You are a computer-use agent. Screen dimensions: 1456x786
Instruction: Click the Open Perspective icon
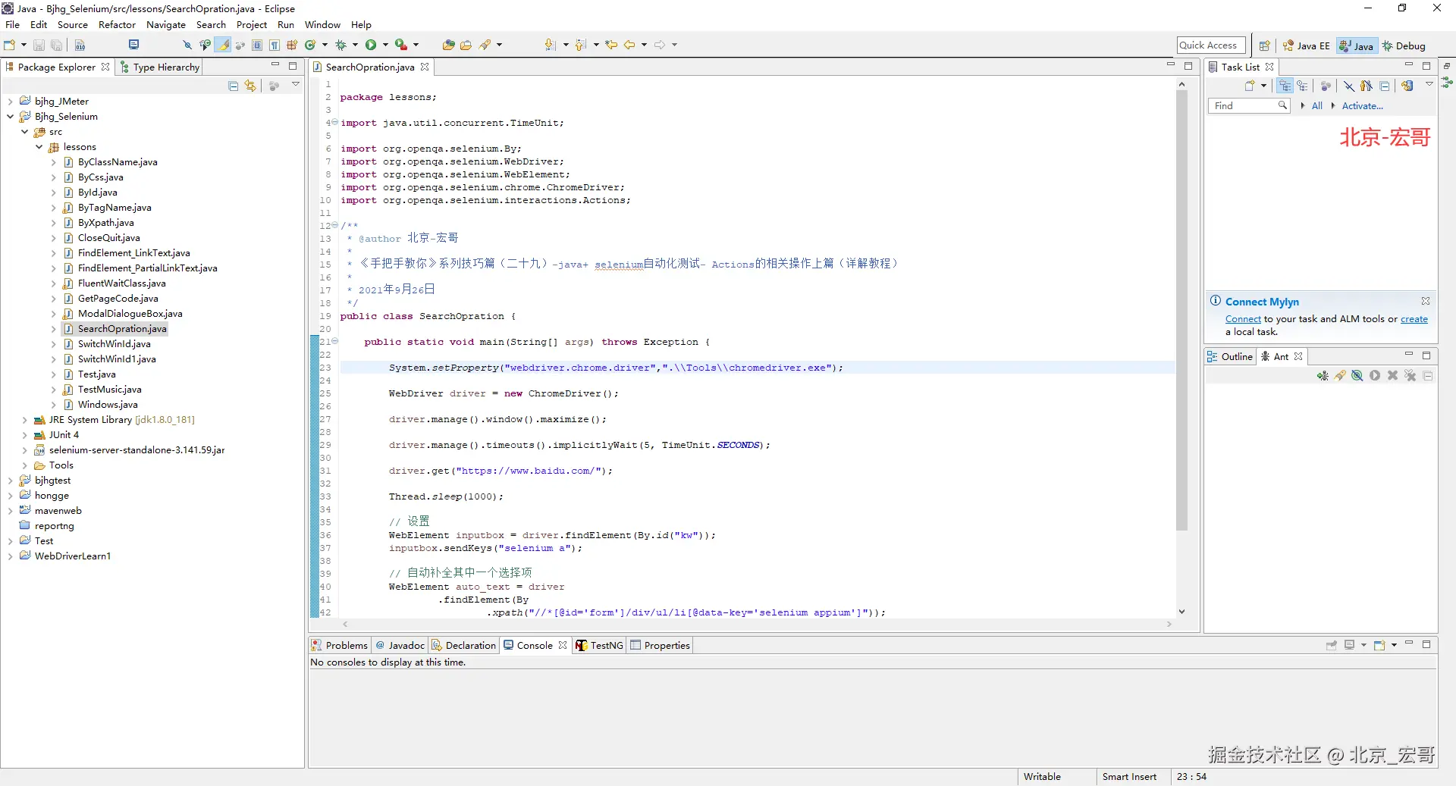(1264, 45)
